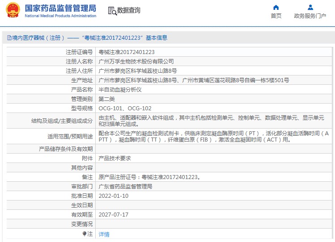Viewport: 335px width, 242px height.
Task: Click approval date 2022-01-10
Action: point(113,196)
